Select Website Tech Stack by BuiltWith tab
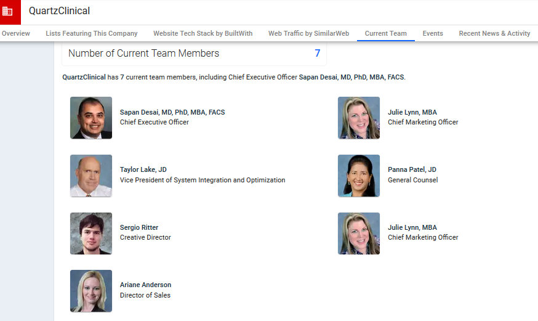 (x=203, y=33)
